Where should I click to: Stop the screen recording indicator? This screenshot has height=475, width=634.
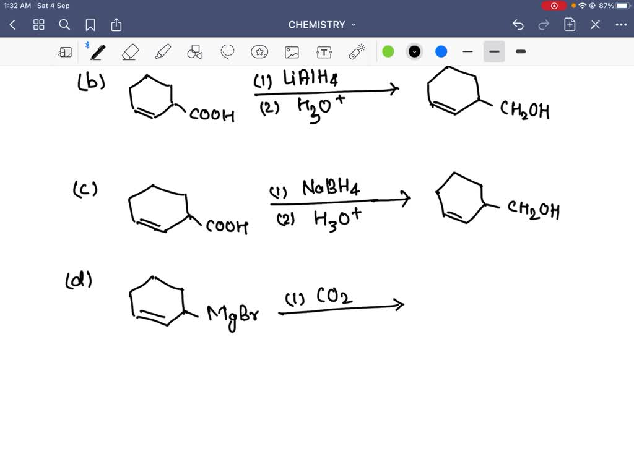click(554, 6)
